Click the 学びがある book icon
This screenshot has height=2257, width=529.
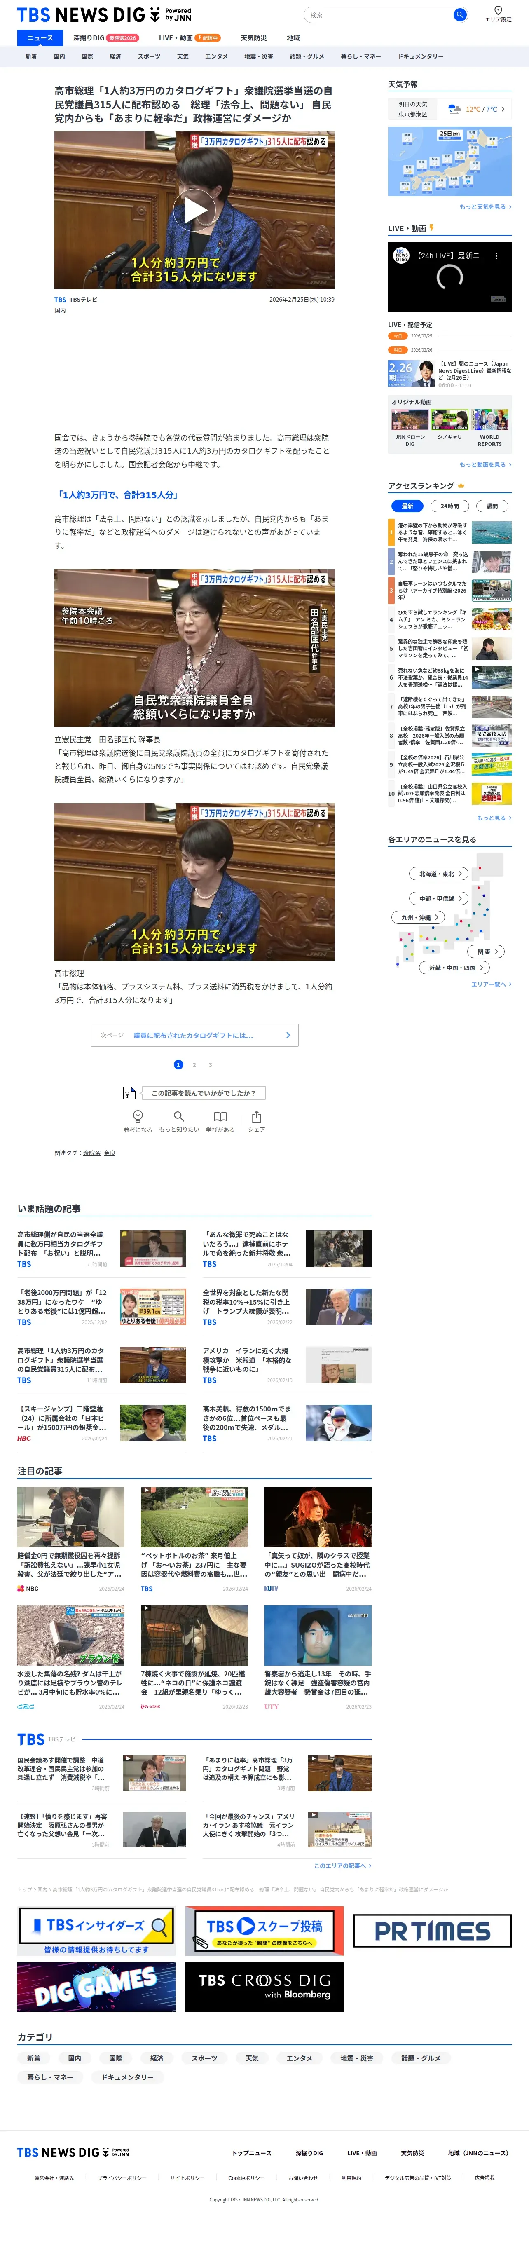(x=221, y=1116)
